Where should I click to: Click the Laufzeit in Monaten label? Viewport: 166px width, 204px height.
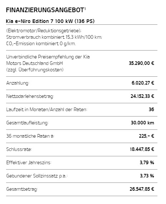47,110
